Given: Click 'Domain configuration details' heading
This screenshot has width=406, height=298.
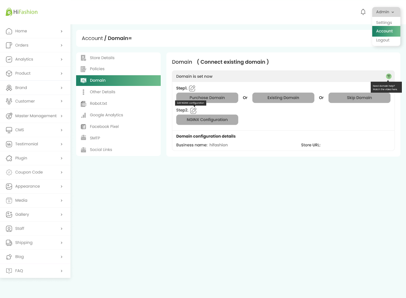Looking at the screenshot, I should pyautogui.click(x=206, y=136).
